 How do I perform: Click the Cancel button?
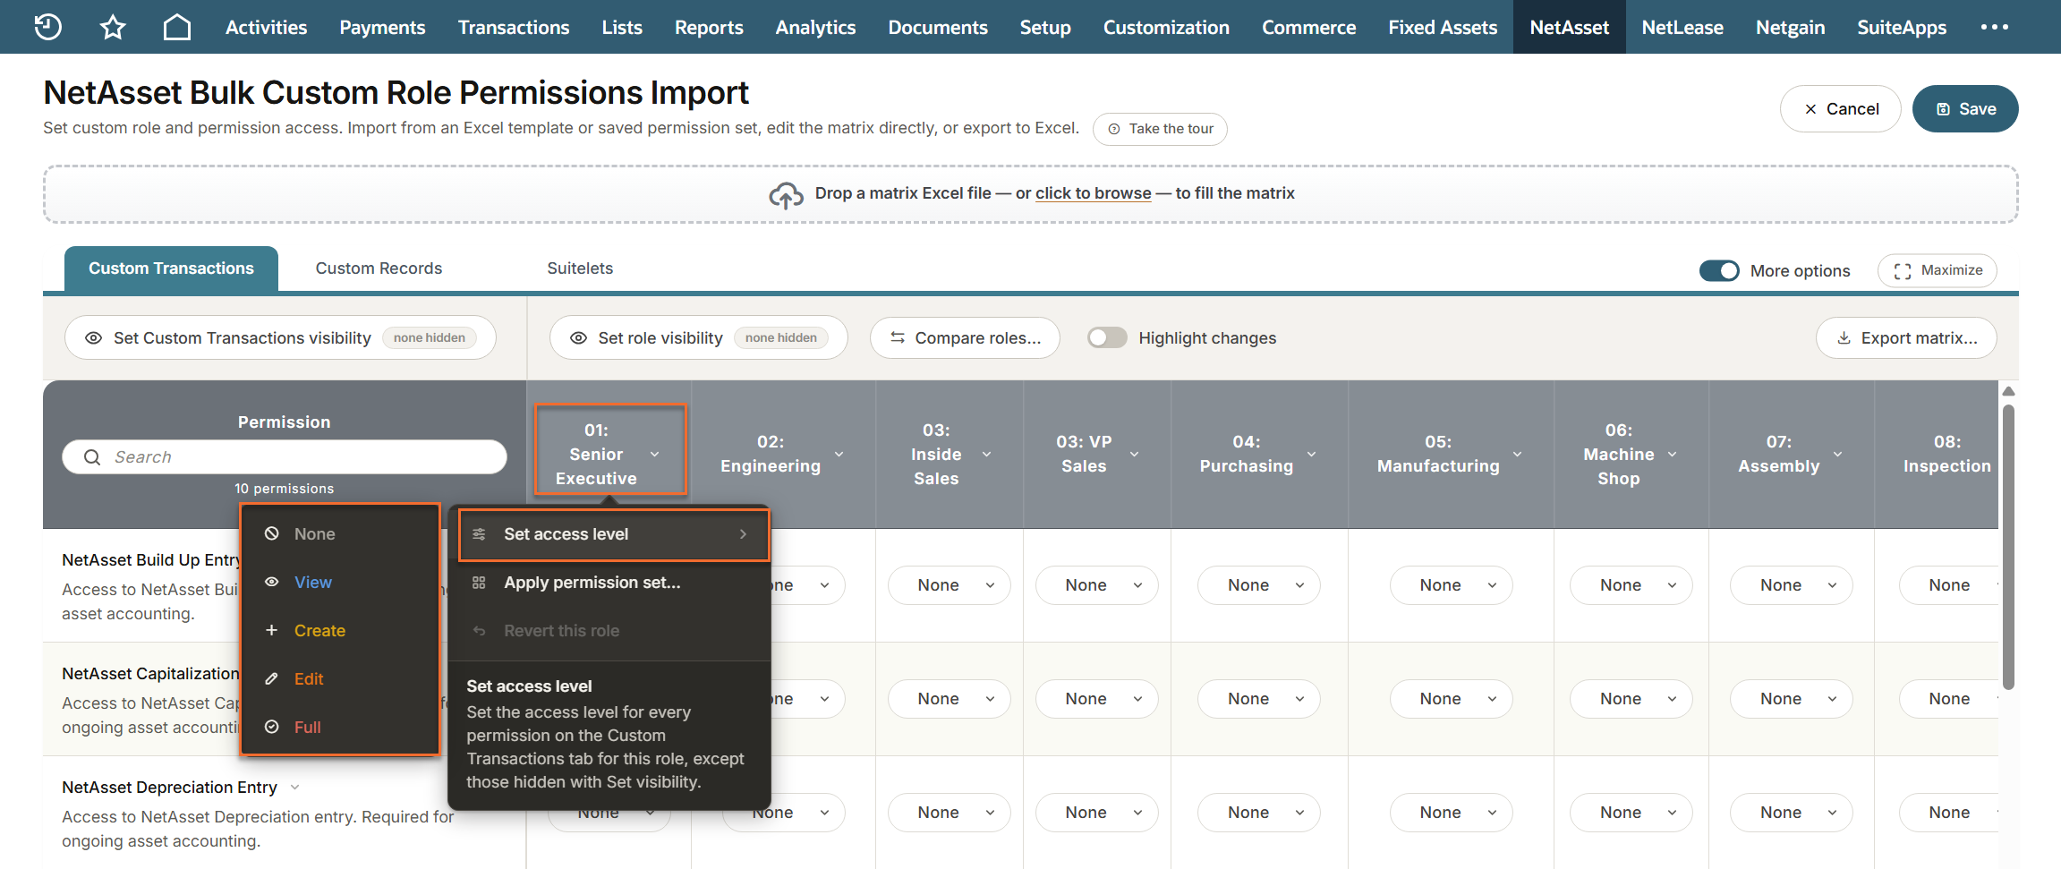coord(1841,109)
